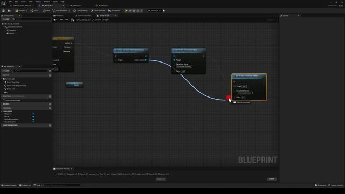Click the Hide Unrelated toolbar button
This screenshot has height=194, width=345.
[x=60, y=11]
